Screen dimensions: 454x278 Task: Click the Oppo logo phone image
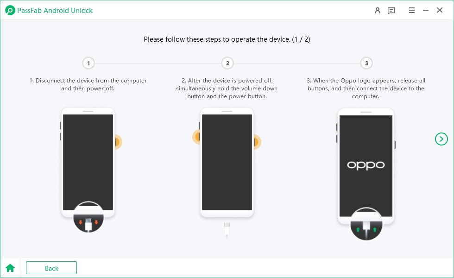366,166
